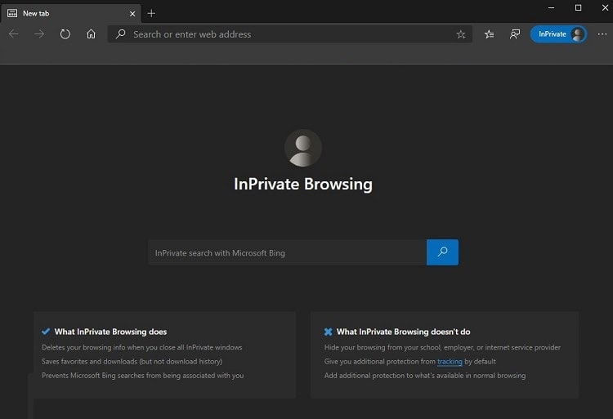Open the feedback icon in toolbar

pos(515,34)
